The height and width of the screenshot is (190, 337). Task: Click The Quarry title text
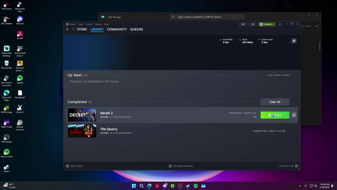pyautogui.click(x=109, y=129)
